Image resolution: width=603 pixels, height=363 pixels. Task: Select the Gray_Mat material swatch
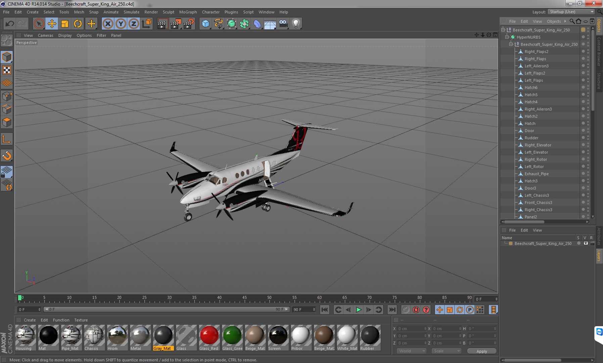pos(163,337)
